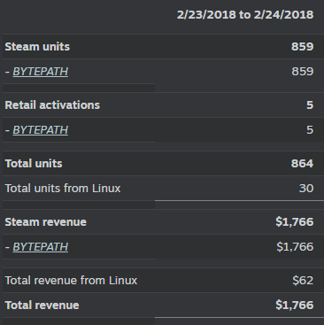324x325 pixels.
Task: Select the Total revenue row label
Action: 42,306
